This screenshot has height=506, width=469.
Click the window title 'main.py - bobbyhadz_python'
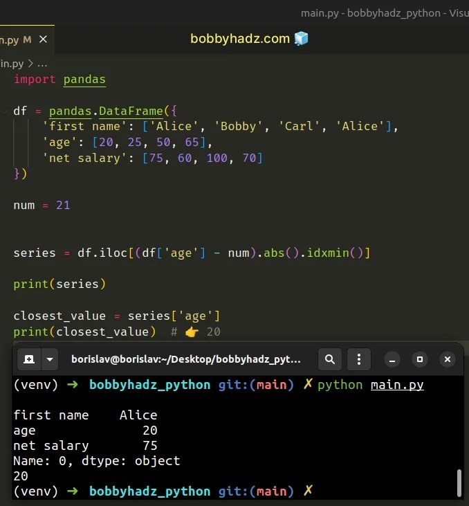pyautogui.click(x=371, y=13)
